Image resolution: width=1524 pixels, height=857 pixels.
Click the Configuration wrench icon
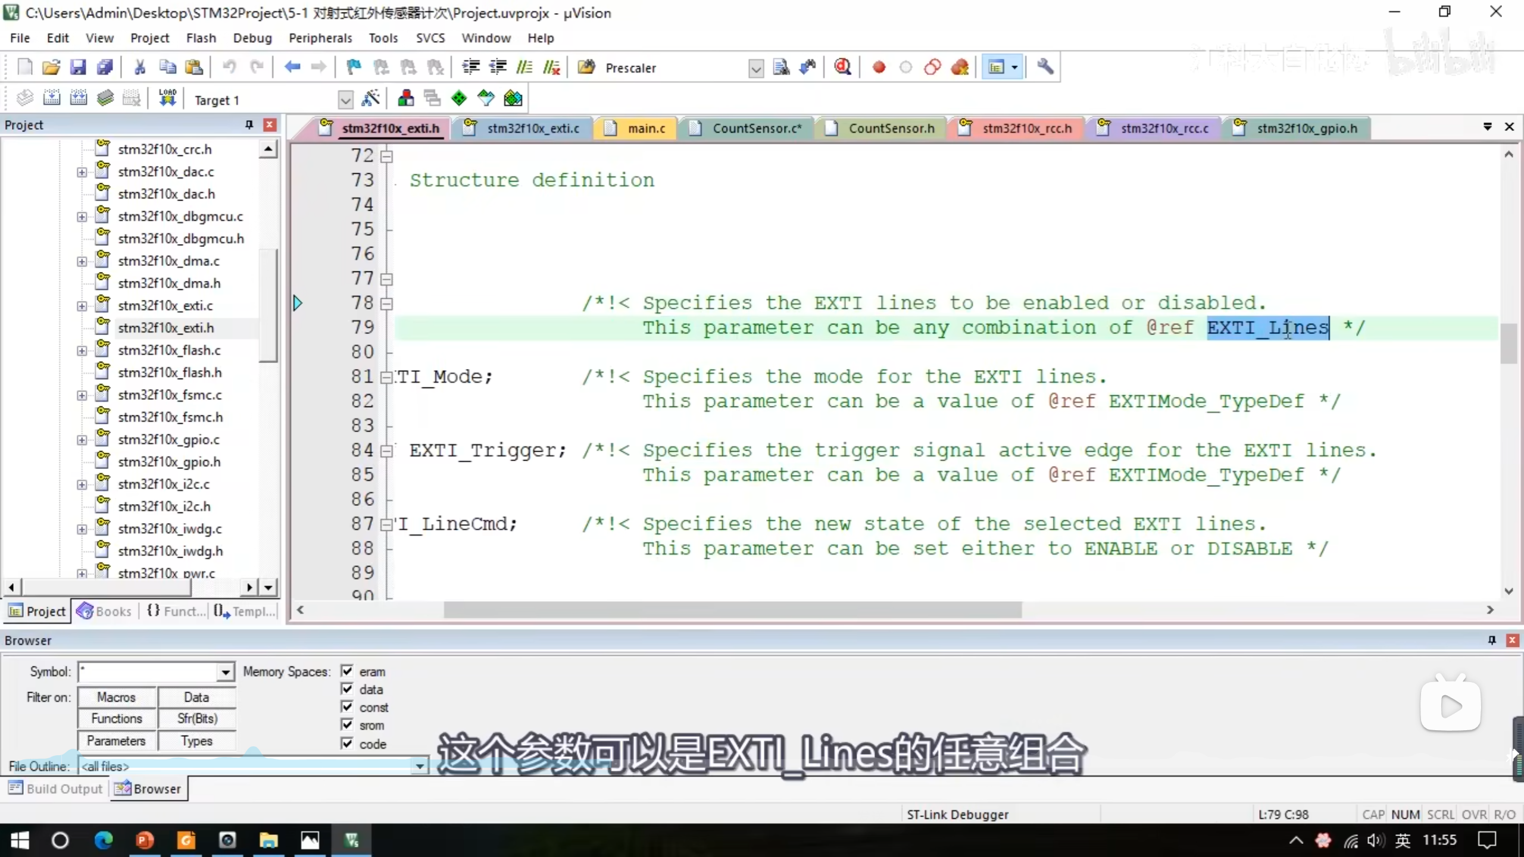1045,67
